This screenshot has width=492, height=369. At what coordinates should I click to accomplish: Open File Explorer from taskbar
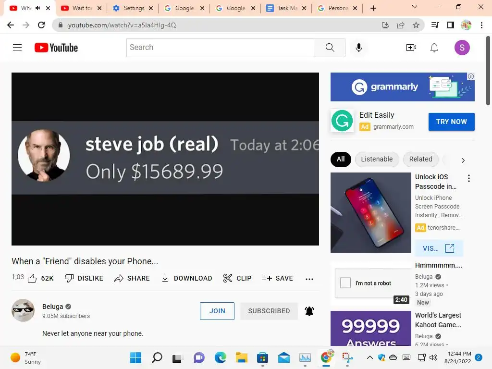pos(242,357)
